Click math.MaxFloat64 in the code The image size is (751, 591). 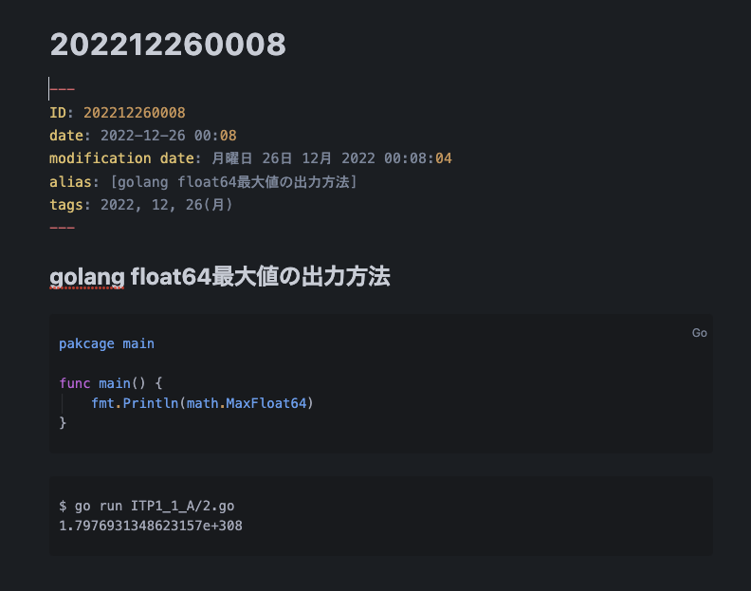pyautogui.click(x=247, y=403)
